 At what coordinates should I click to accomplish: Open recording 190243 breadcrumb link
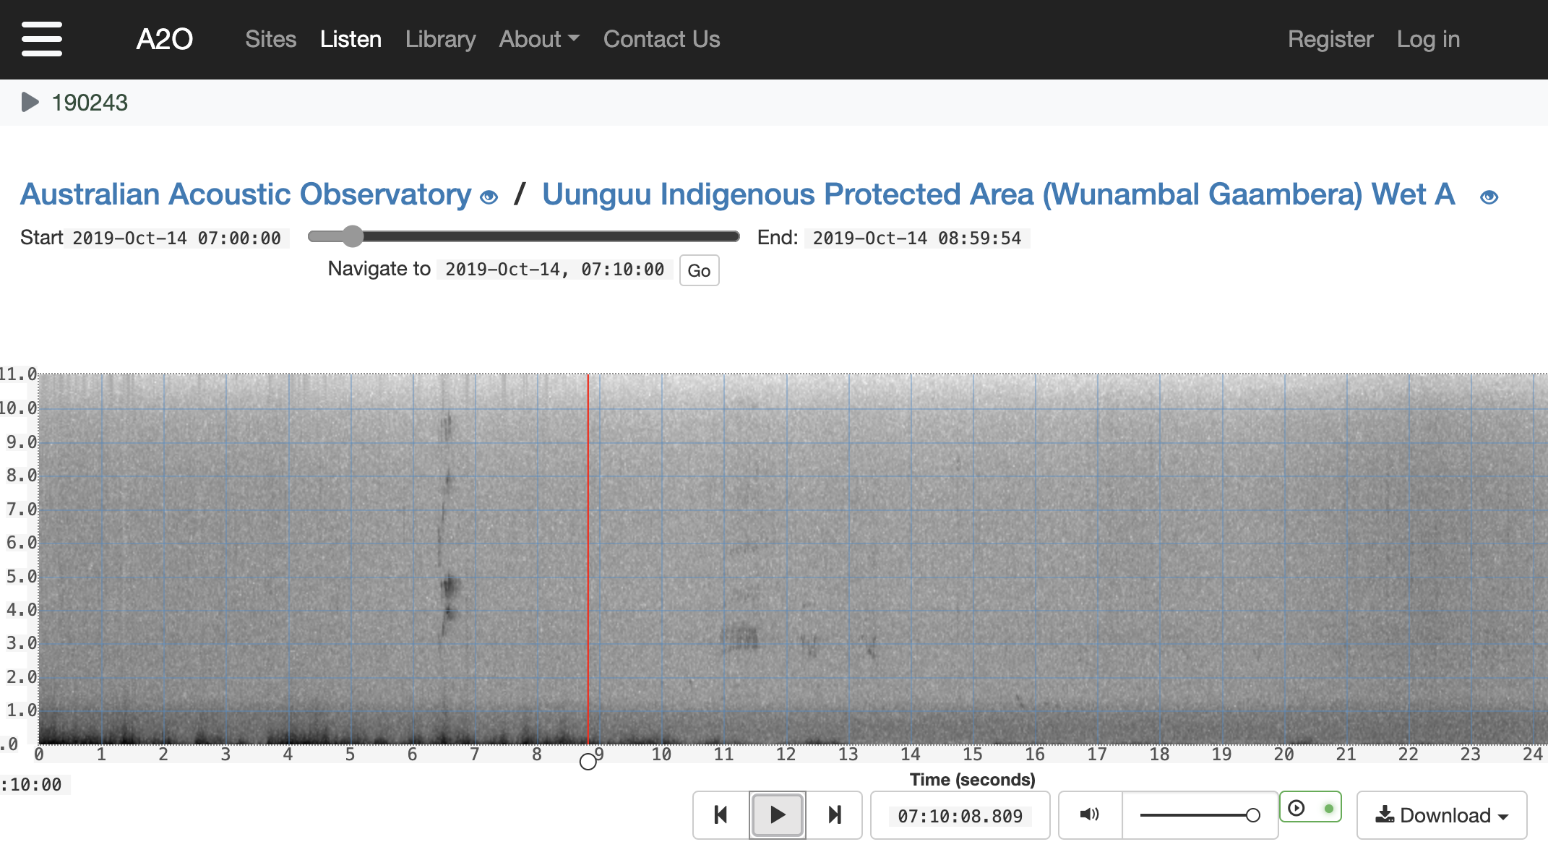(90, 103)
